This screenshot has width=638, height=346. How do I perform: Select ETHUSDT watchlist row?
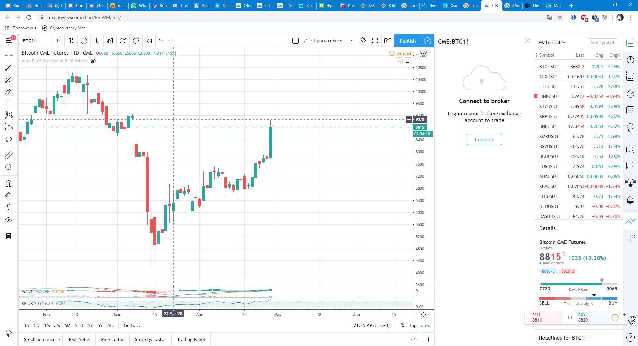(x=578, y=86)
